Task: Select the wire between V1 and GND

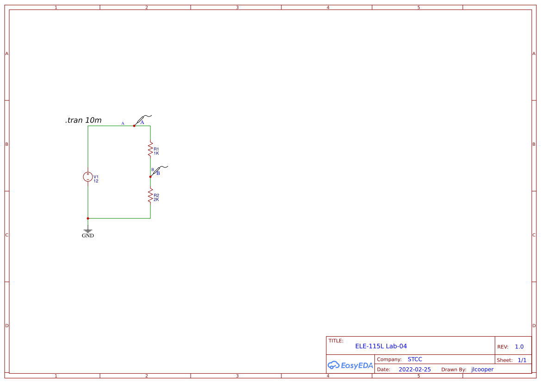Action: [88, 204]
